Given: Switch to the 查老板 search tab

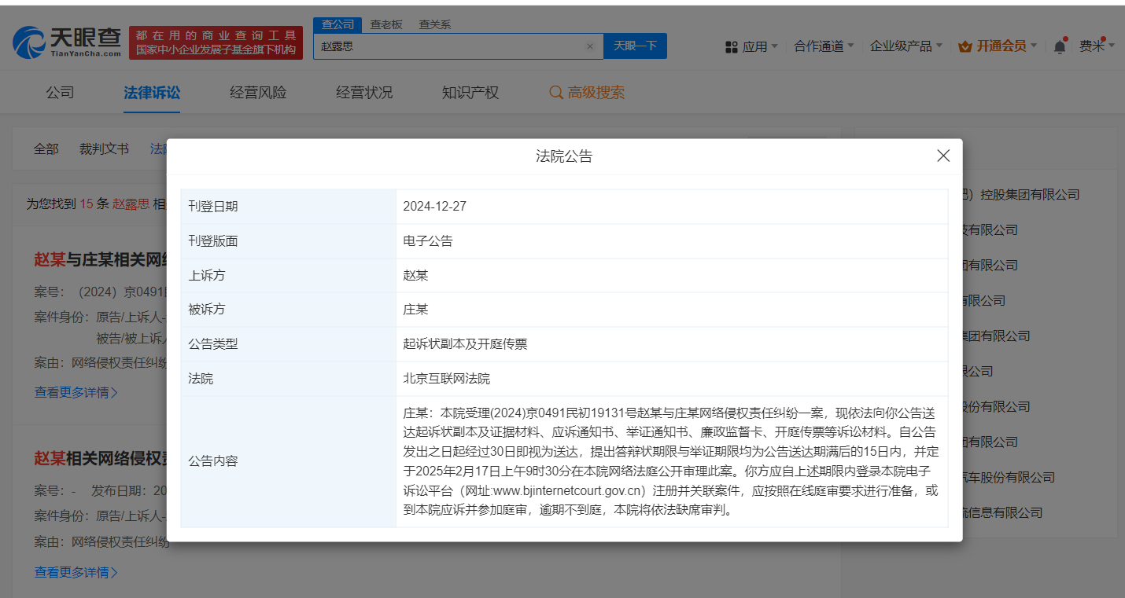Looking at the screenshot, I should point(386,24).
